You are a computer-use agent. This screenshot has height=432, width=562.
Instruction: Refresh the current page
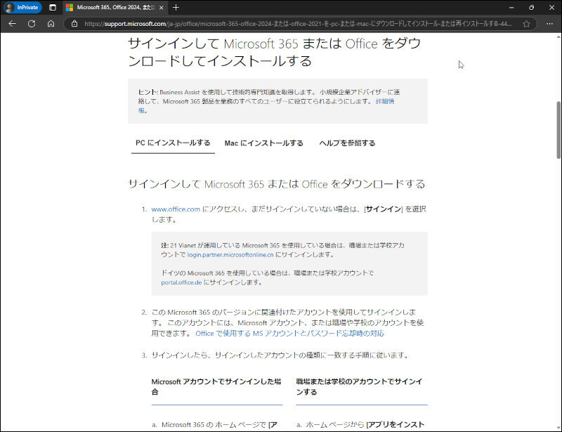pos(32,24)
